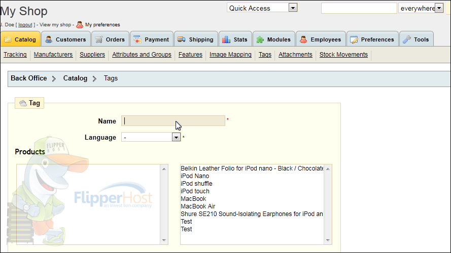Viewport: 451px width, 253px height.
Task: Open the Orders tab
Action: 111,39
